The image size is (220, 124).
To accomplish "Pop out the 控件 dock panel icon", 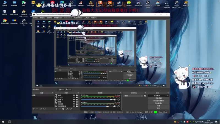I will (168, 93).
